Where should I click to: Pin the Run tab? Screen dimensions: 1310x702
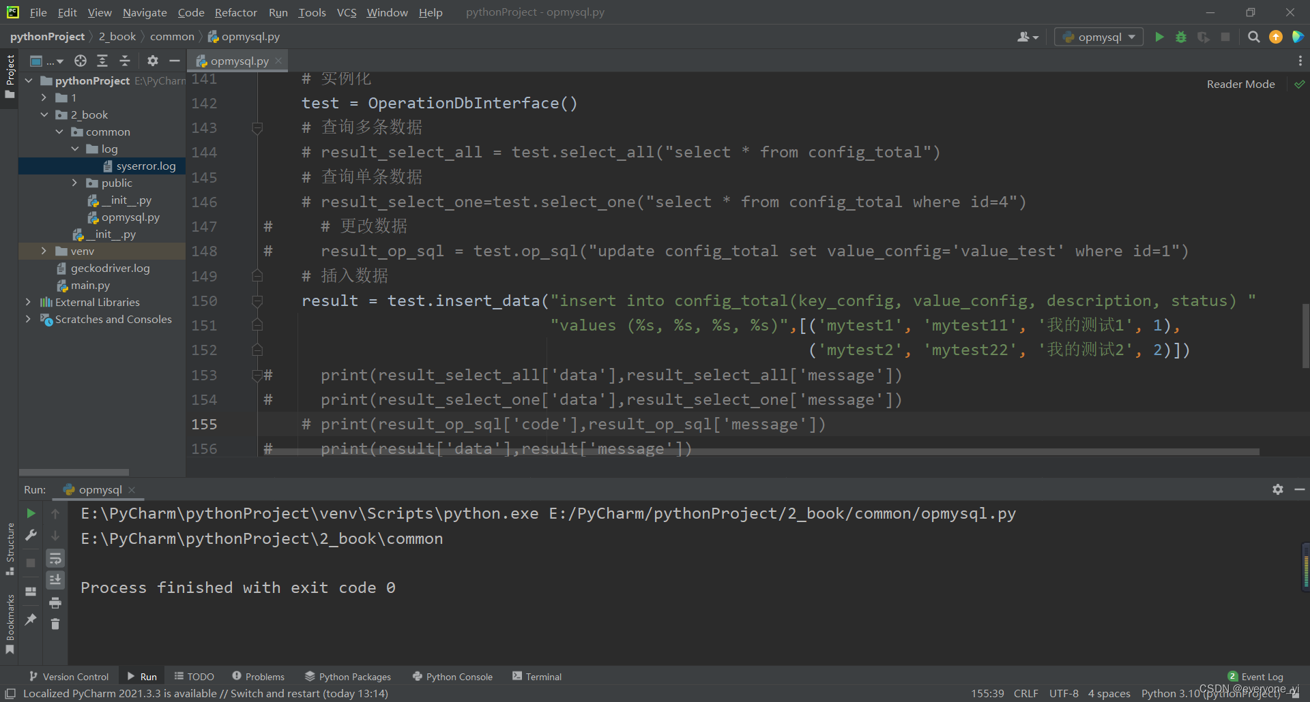[x=31, y=619]
